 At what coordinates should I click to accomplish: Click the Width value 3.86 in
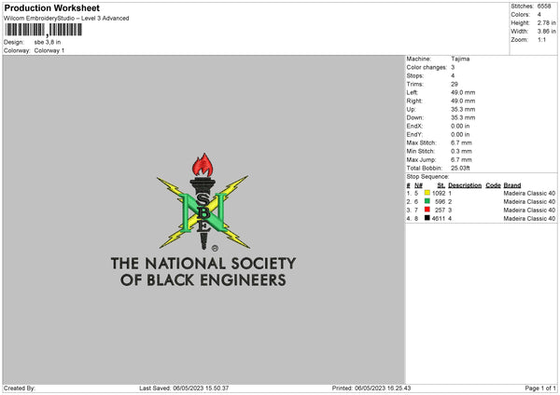(546, 32)
